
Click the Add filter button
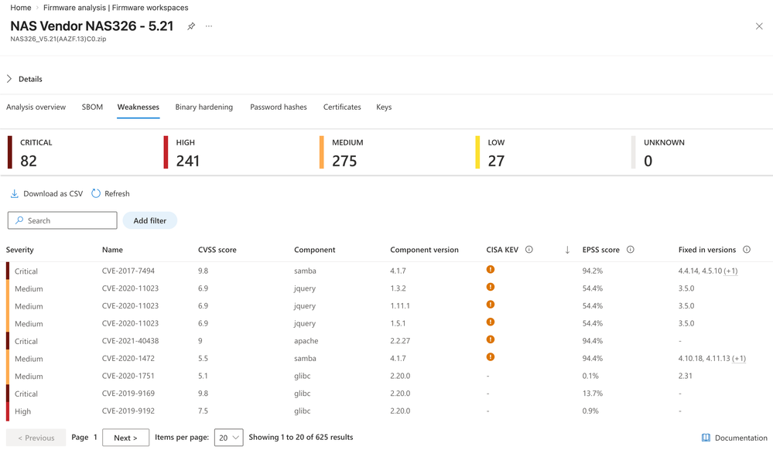pyautogui.click(x=150, y=220)
